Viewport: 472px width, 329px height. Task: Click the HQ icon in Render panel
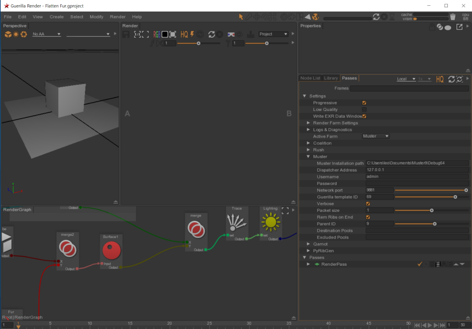pos(184,34)
